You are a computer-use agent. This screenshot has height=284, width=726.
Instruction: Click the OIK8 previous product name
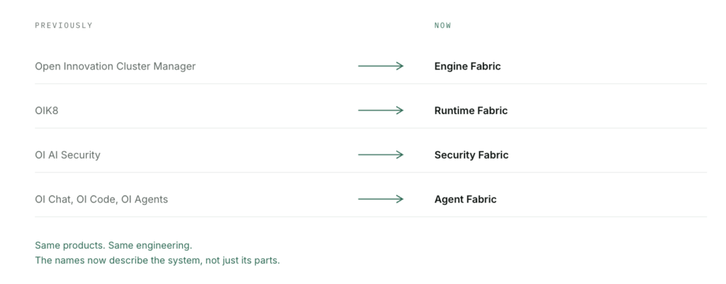pos(46,110)
